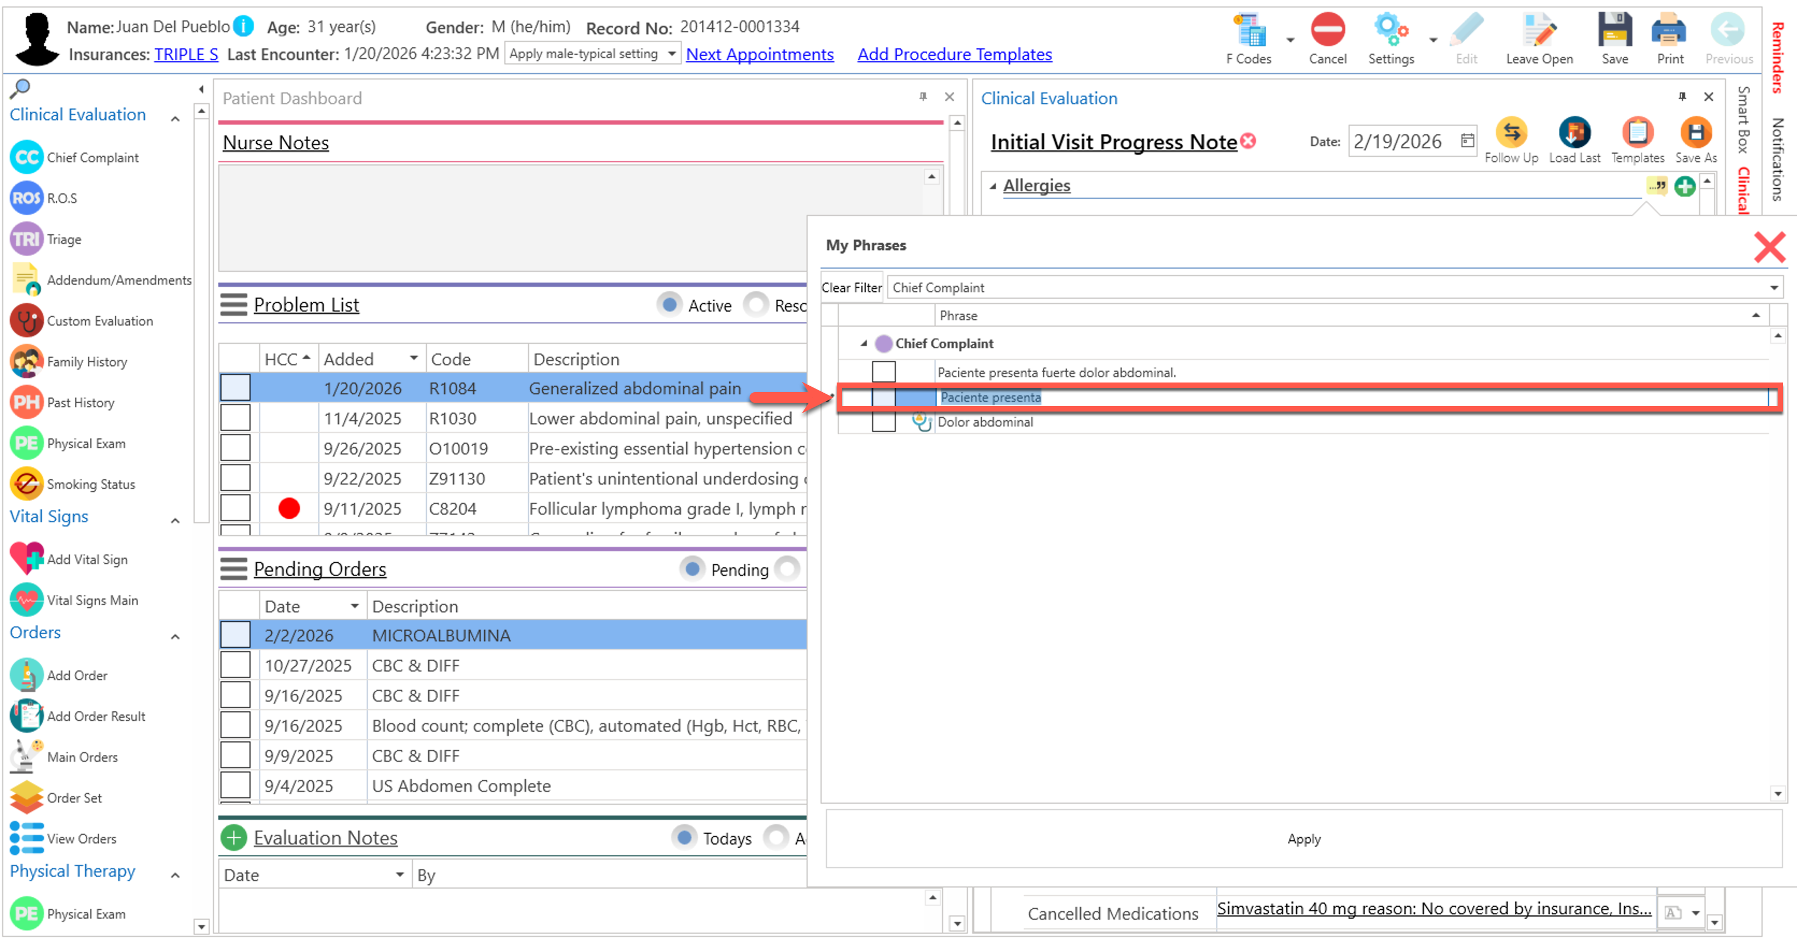Click the green Allergies add icon

click(x=1685, y=187)
